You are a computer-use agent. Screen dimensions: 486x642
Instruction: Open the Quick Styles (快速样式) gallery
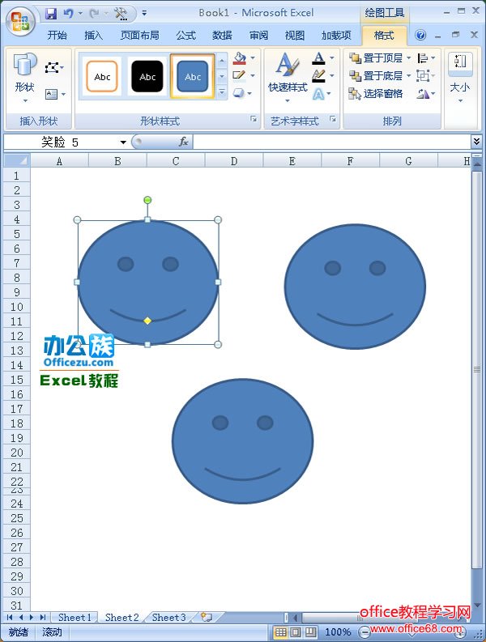point(288,78)
